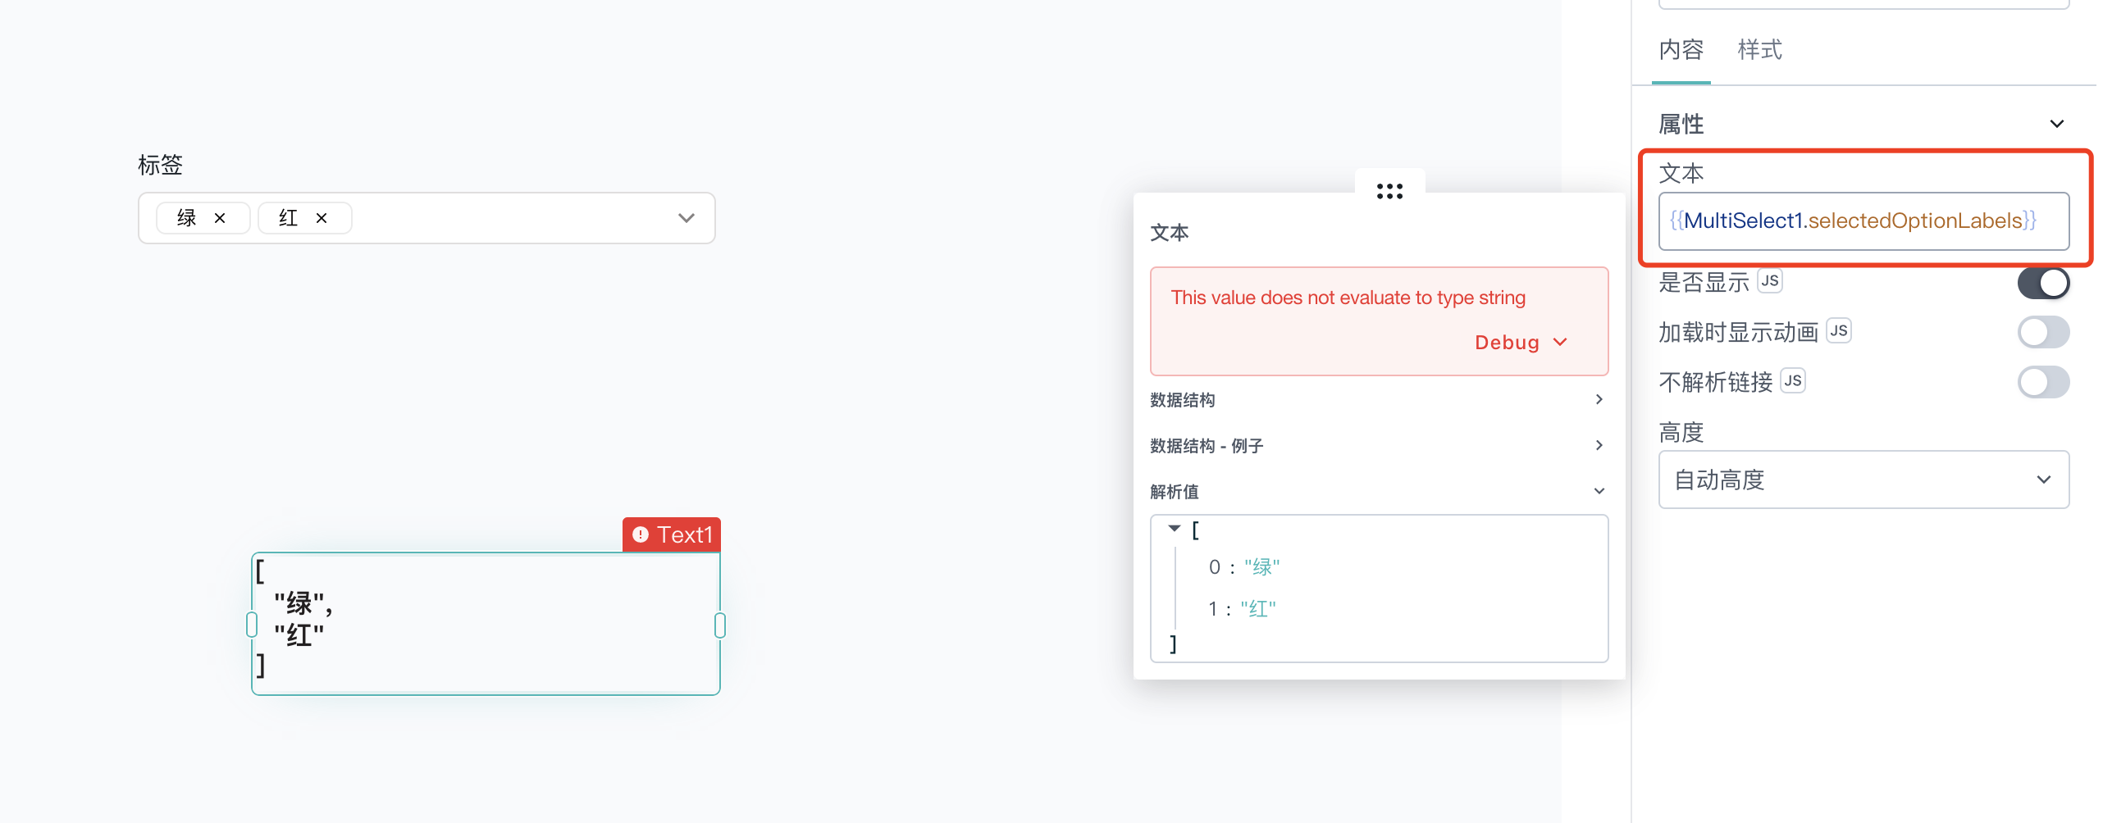Click the error message about type string

click(x=1348, y=298)
